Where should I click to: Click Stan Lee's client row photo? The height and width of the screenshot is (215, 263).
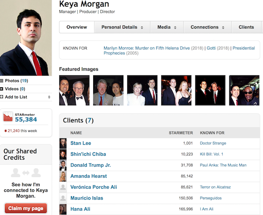[x=63, y=143]
